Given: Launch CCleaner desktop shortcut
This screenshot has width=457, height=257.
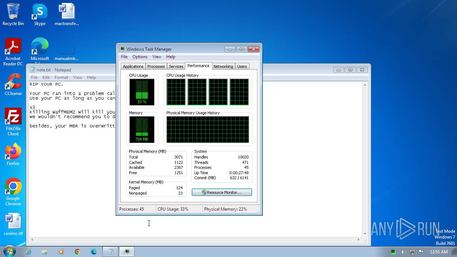Looking at the screenshot, I should tap(13, 85).
